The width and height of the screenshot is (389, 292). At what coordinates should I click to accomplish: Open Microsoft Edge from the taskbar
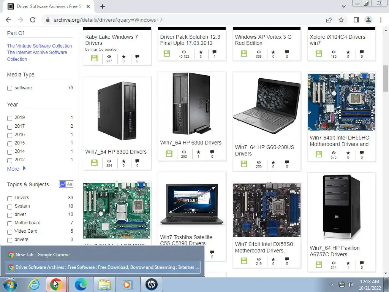click(x=81, y=284)
